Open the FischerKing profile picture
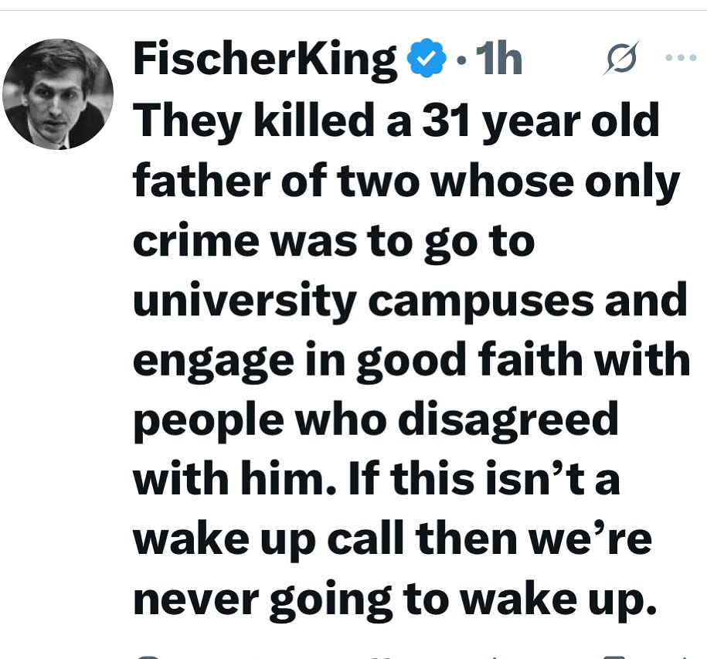Screen dimensions: 707x659 pos(58,93)
